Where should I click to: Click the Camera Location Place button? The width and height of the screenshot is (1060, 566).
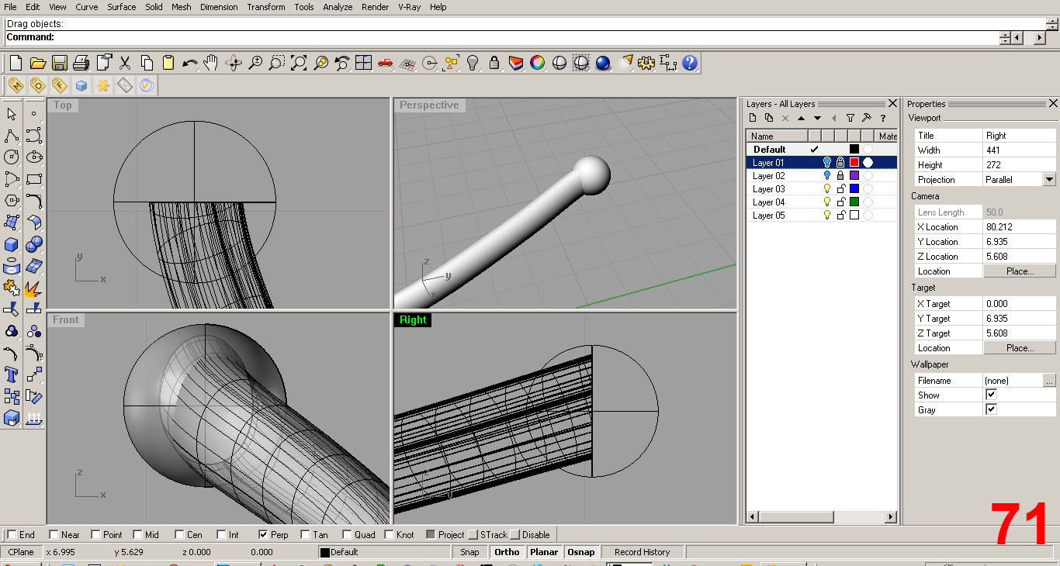pos(1020,271)
